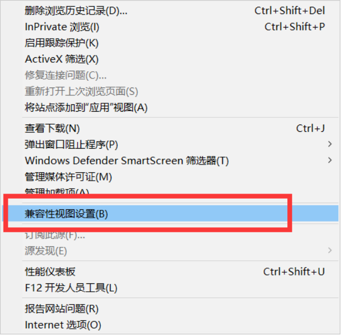Open 性能仪表板 from menu
Viewport: 341px width, 335px height.
(x=50, y=272)
